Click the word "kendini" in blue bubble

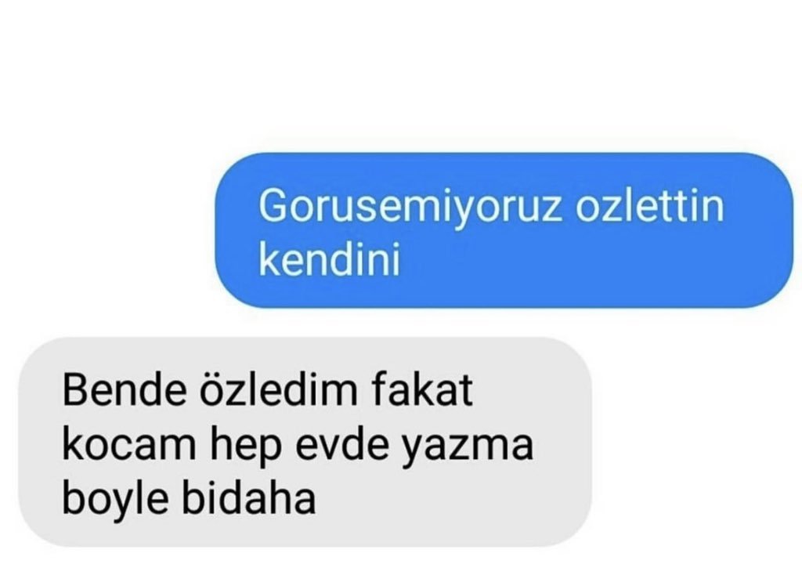click(x=330, y=258)
